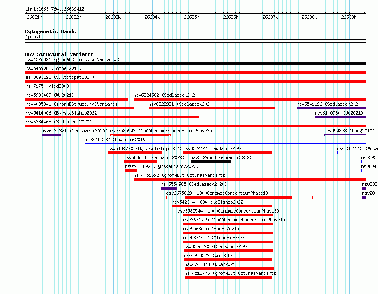Click the 26637k ruler tick label
The width and height of the screenshot is (378, 294).
click(270, 17)
